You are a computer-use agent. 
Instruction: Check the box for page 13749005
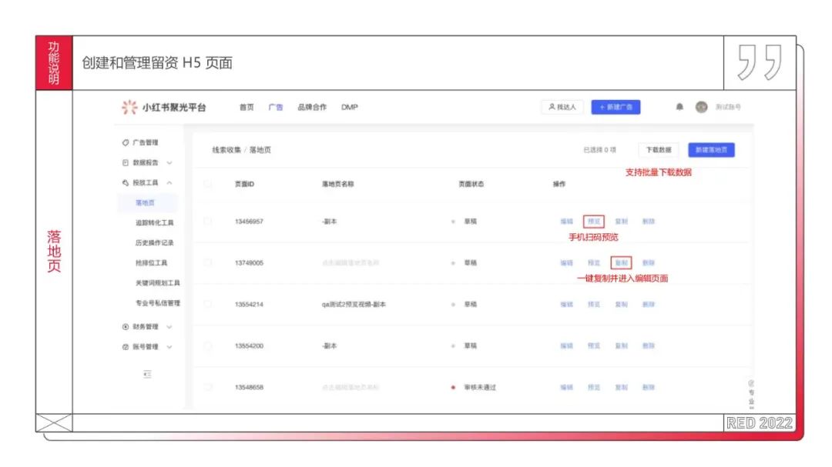coord(207,263)
